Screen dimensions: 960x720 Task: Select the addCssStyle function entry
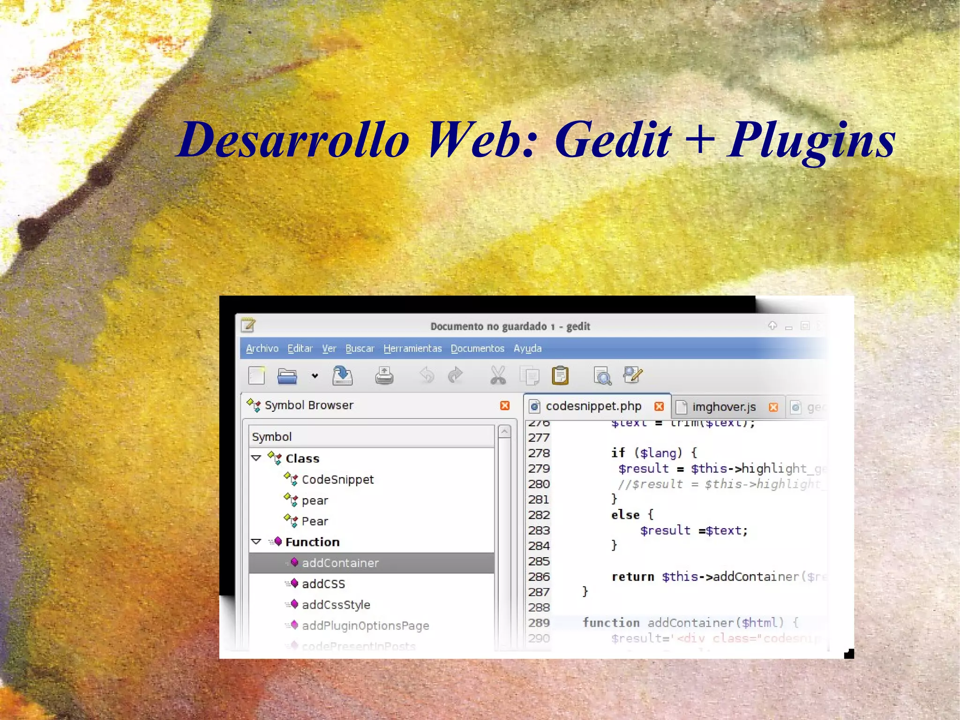coord(371,605)
